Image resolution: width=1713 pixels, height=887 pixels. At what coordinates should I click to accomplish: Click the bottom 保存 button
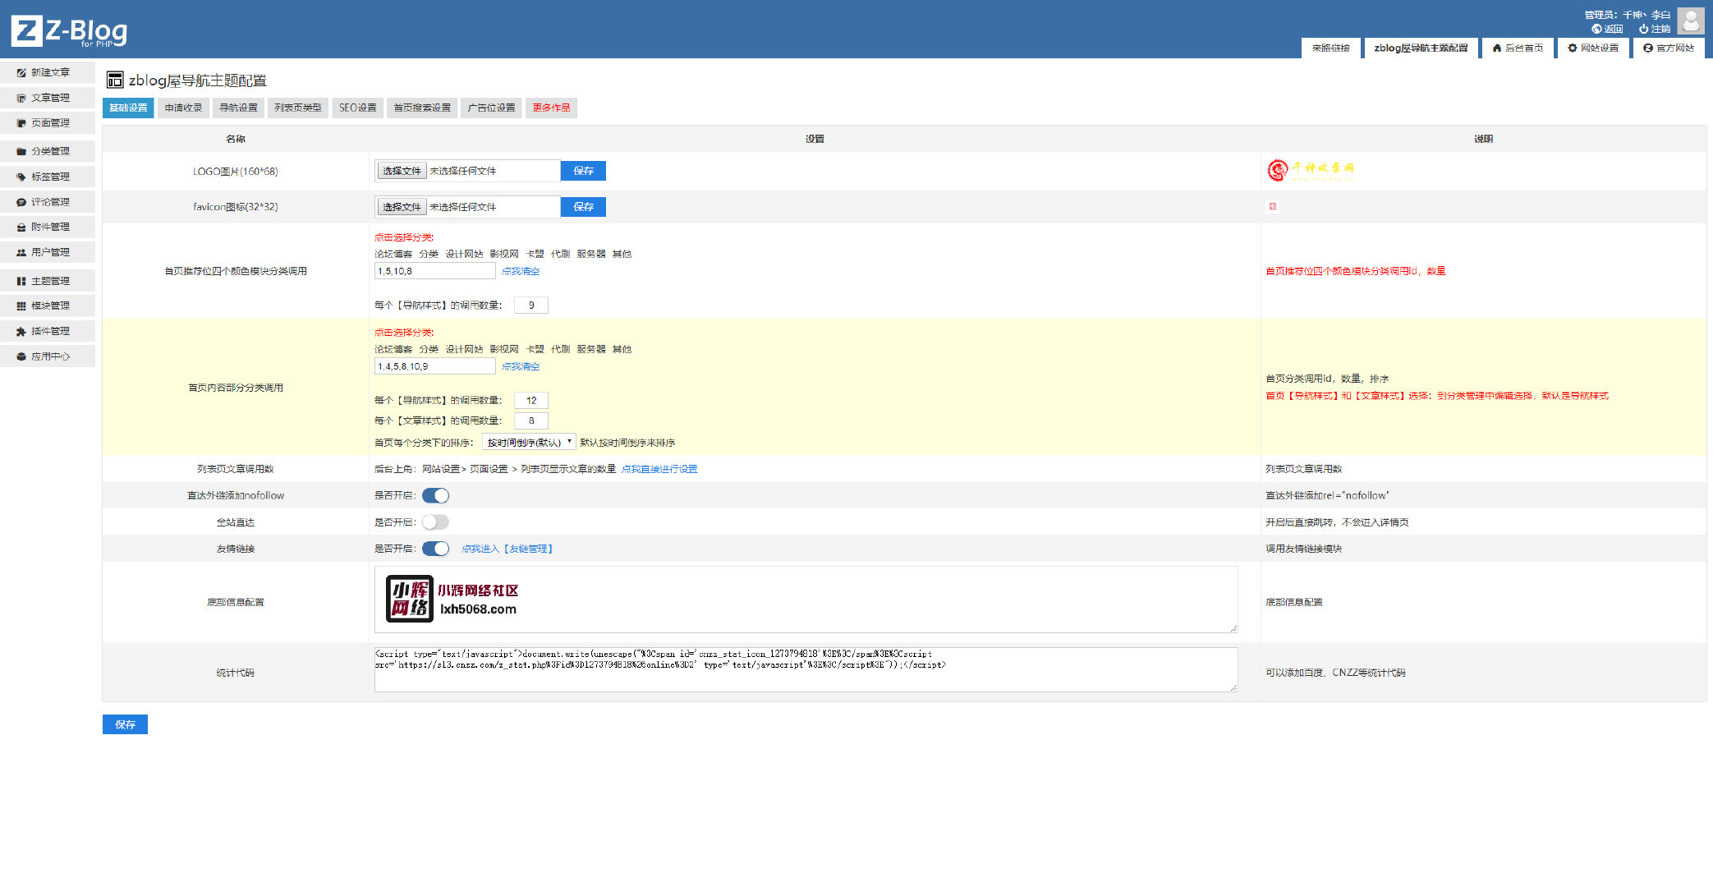pyautogui.click(x=125, y=724)
